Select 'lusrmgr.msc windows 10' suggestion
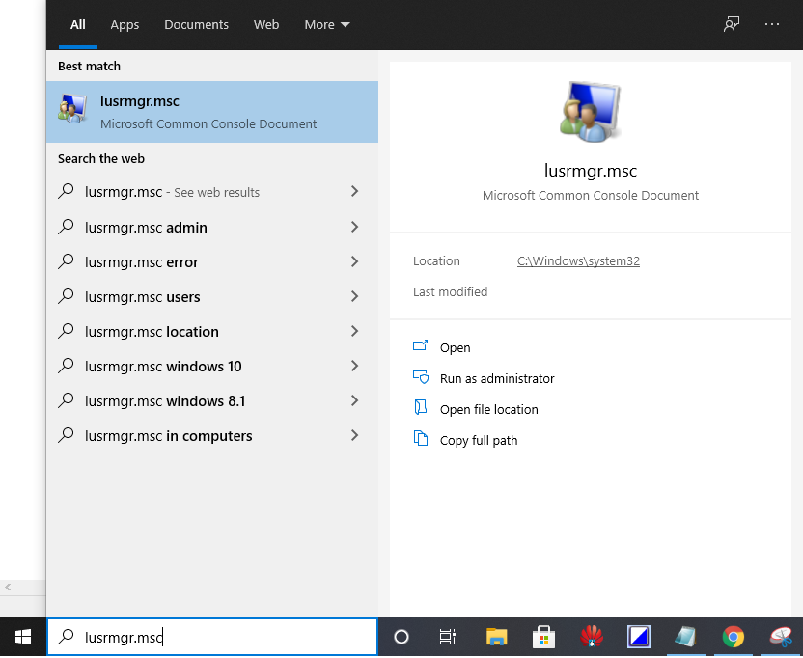Image resolution: width=803 pixels, height=658 pixels. [x=212, y=366]
